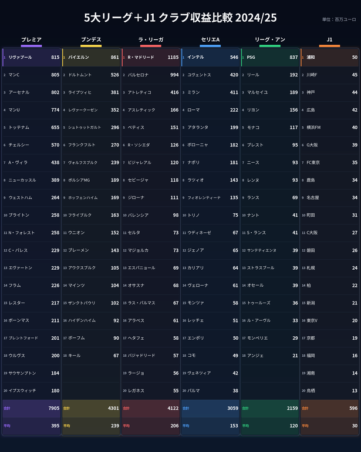Click the セリエA total value 3059
The image size is (361, 452).
tap(232, 408)
